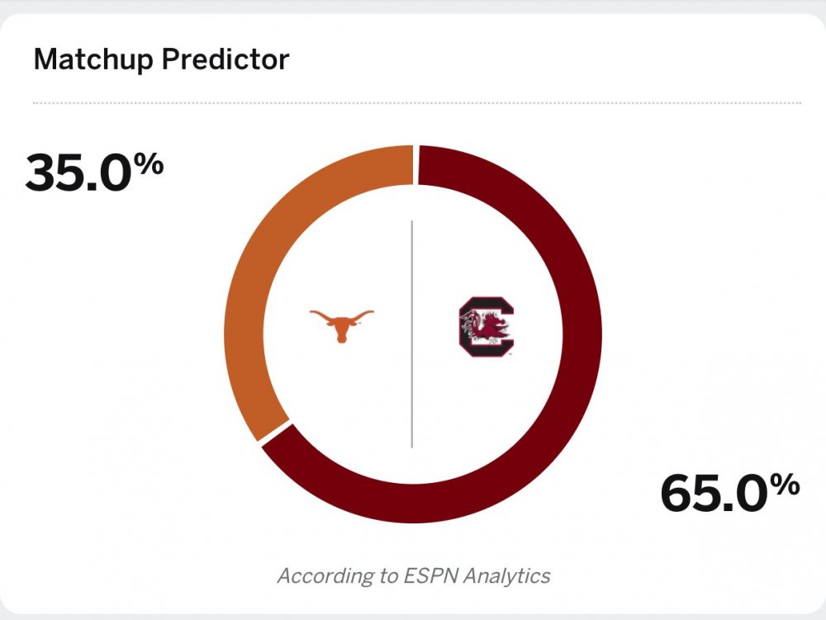This screenshot has height=620, width=826.
Task: Click the South Carolina Gamecocks logo
Action: click(x=487, y=328)
